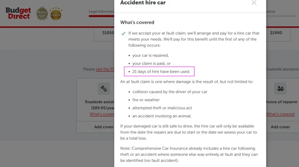
Task: Click the Choice of repairer icon
Action: tap(280, 88)
